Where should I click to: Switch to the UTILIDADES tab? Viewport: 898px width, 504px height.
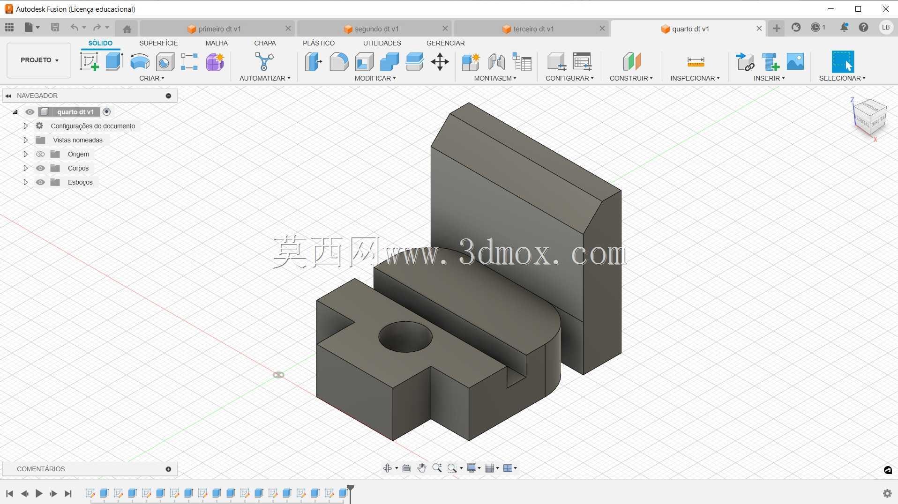[382, 43]
